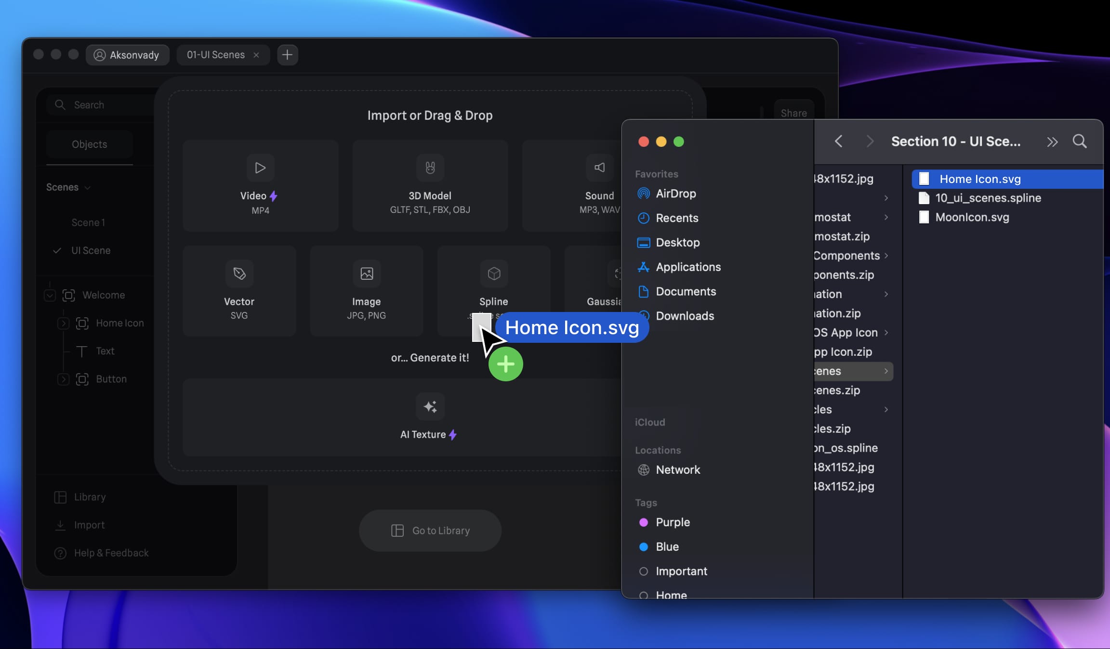Click the Image JPG/PNG import icon

pos(366,273)
